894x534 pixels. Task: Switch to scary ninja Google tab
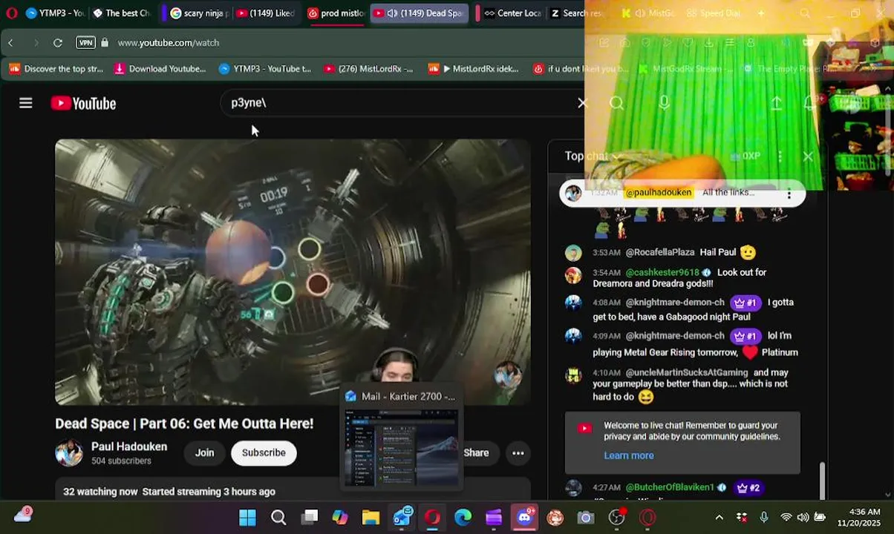point(197,13)
